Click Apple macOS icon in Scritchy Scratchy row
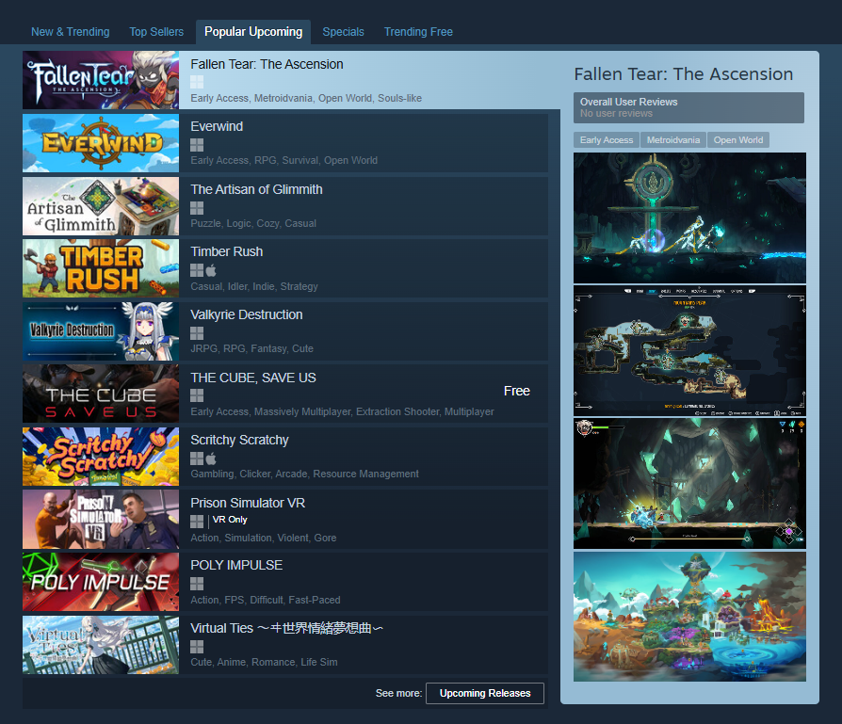842x724 pixels. point(211,459)
